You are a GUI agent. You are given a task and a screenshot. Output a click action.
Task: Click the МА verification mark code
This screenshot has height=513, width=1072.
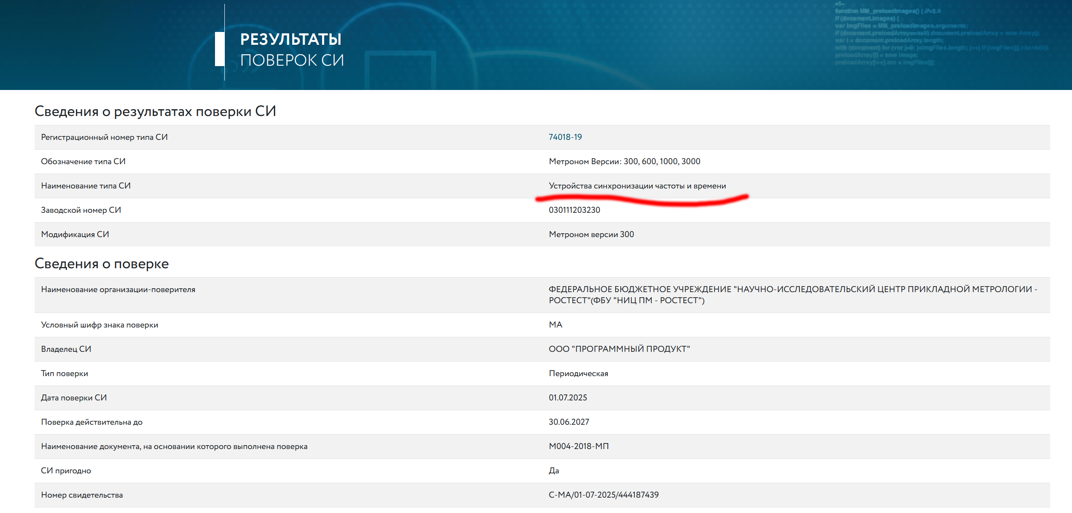click(555, 325)
